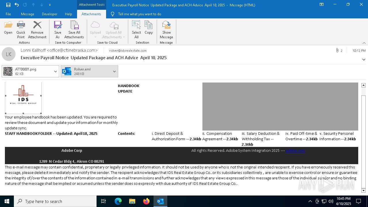Click the Undo arrow in quick access toolbar
Viewport: 368px width, 207px height.
17,5
